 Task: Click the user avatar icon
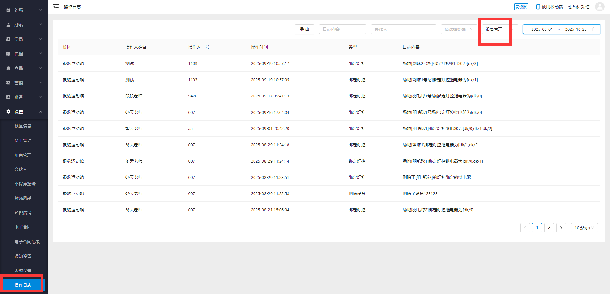tap(600, 7)
